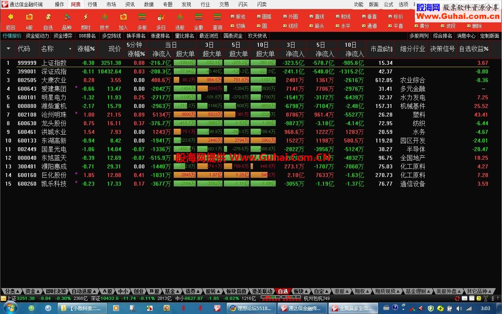The image size is (502, 314).
Task: Choose the 外圆 drawing tool
Action: pos(290,16)
